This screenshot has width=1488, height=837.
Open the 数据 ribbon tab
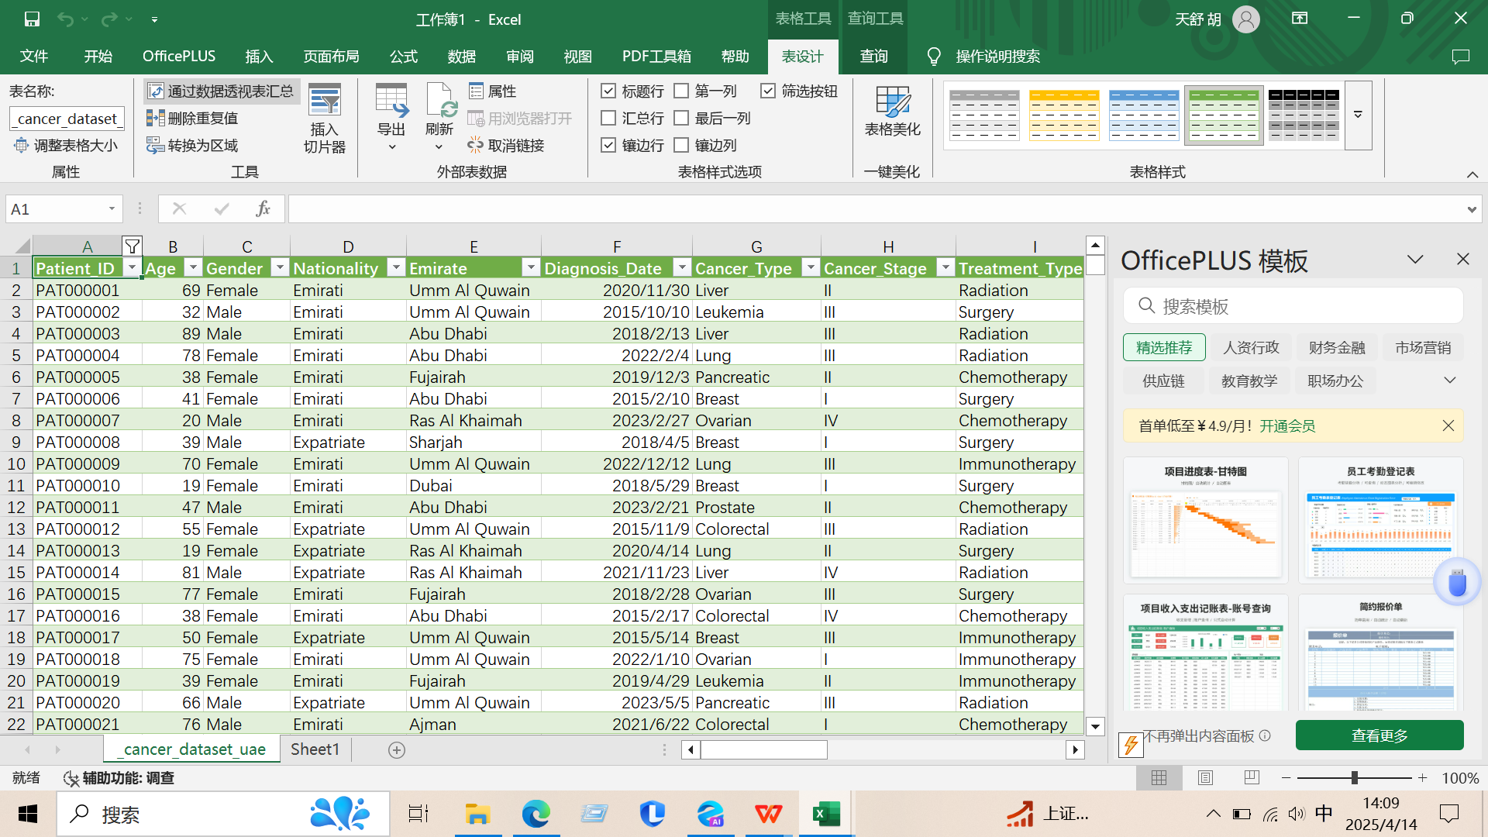click(x=461, y=56)
